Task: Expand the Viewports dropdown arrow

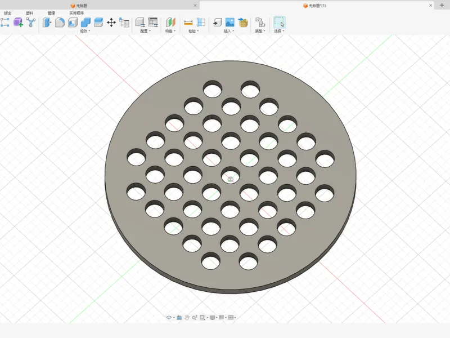Action: point(235,318)
